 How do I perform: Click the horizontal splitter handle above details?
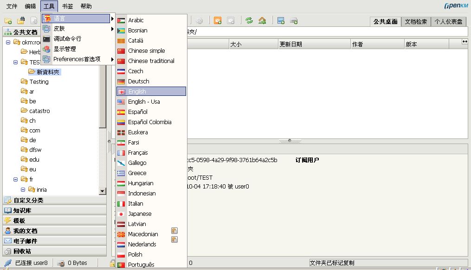(290, 140)
